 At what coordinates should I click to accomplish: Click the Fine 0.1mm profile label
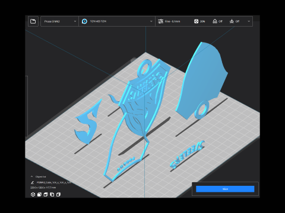[173, 21]
